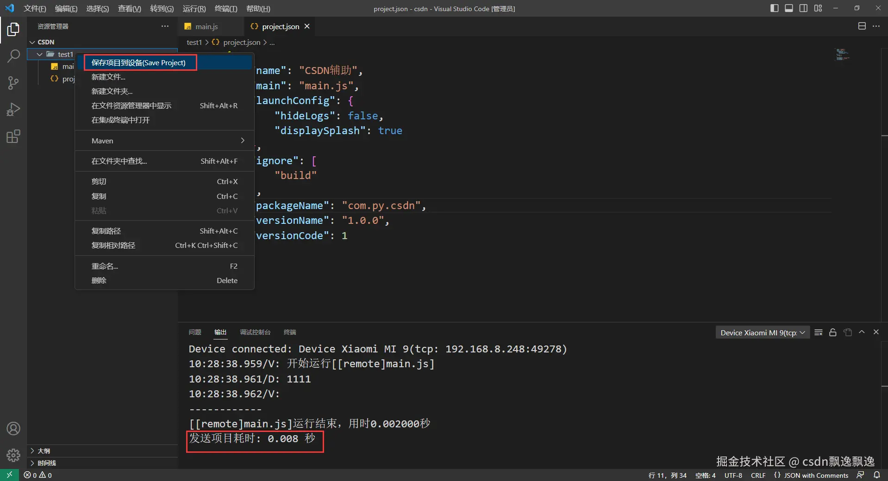Click the VS Code logo icon
Image resolution: width=888 pixels, height=481 pixels.
(10, 8)
